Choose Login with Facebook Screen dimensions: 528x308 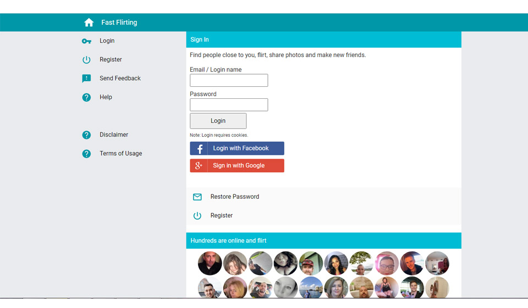click(237, 148)
